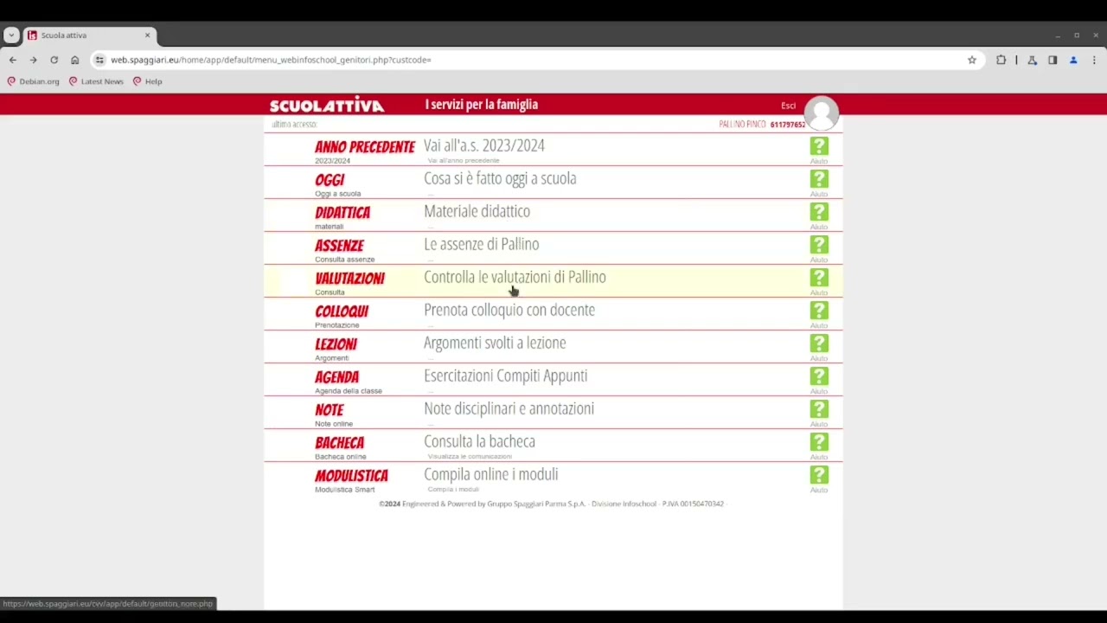Open the LEZIONI menu entry
The image size is (1107, 623).
[336, 344]
